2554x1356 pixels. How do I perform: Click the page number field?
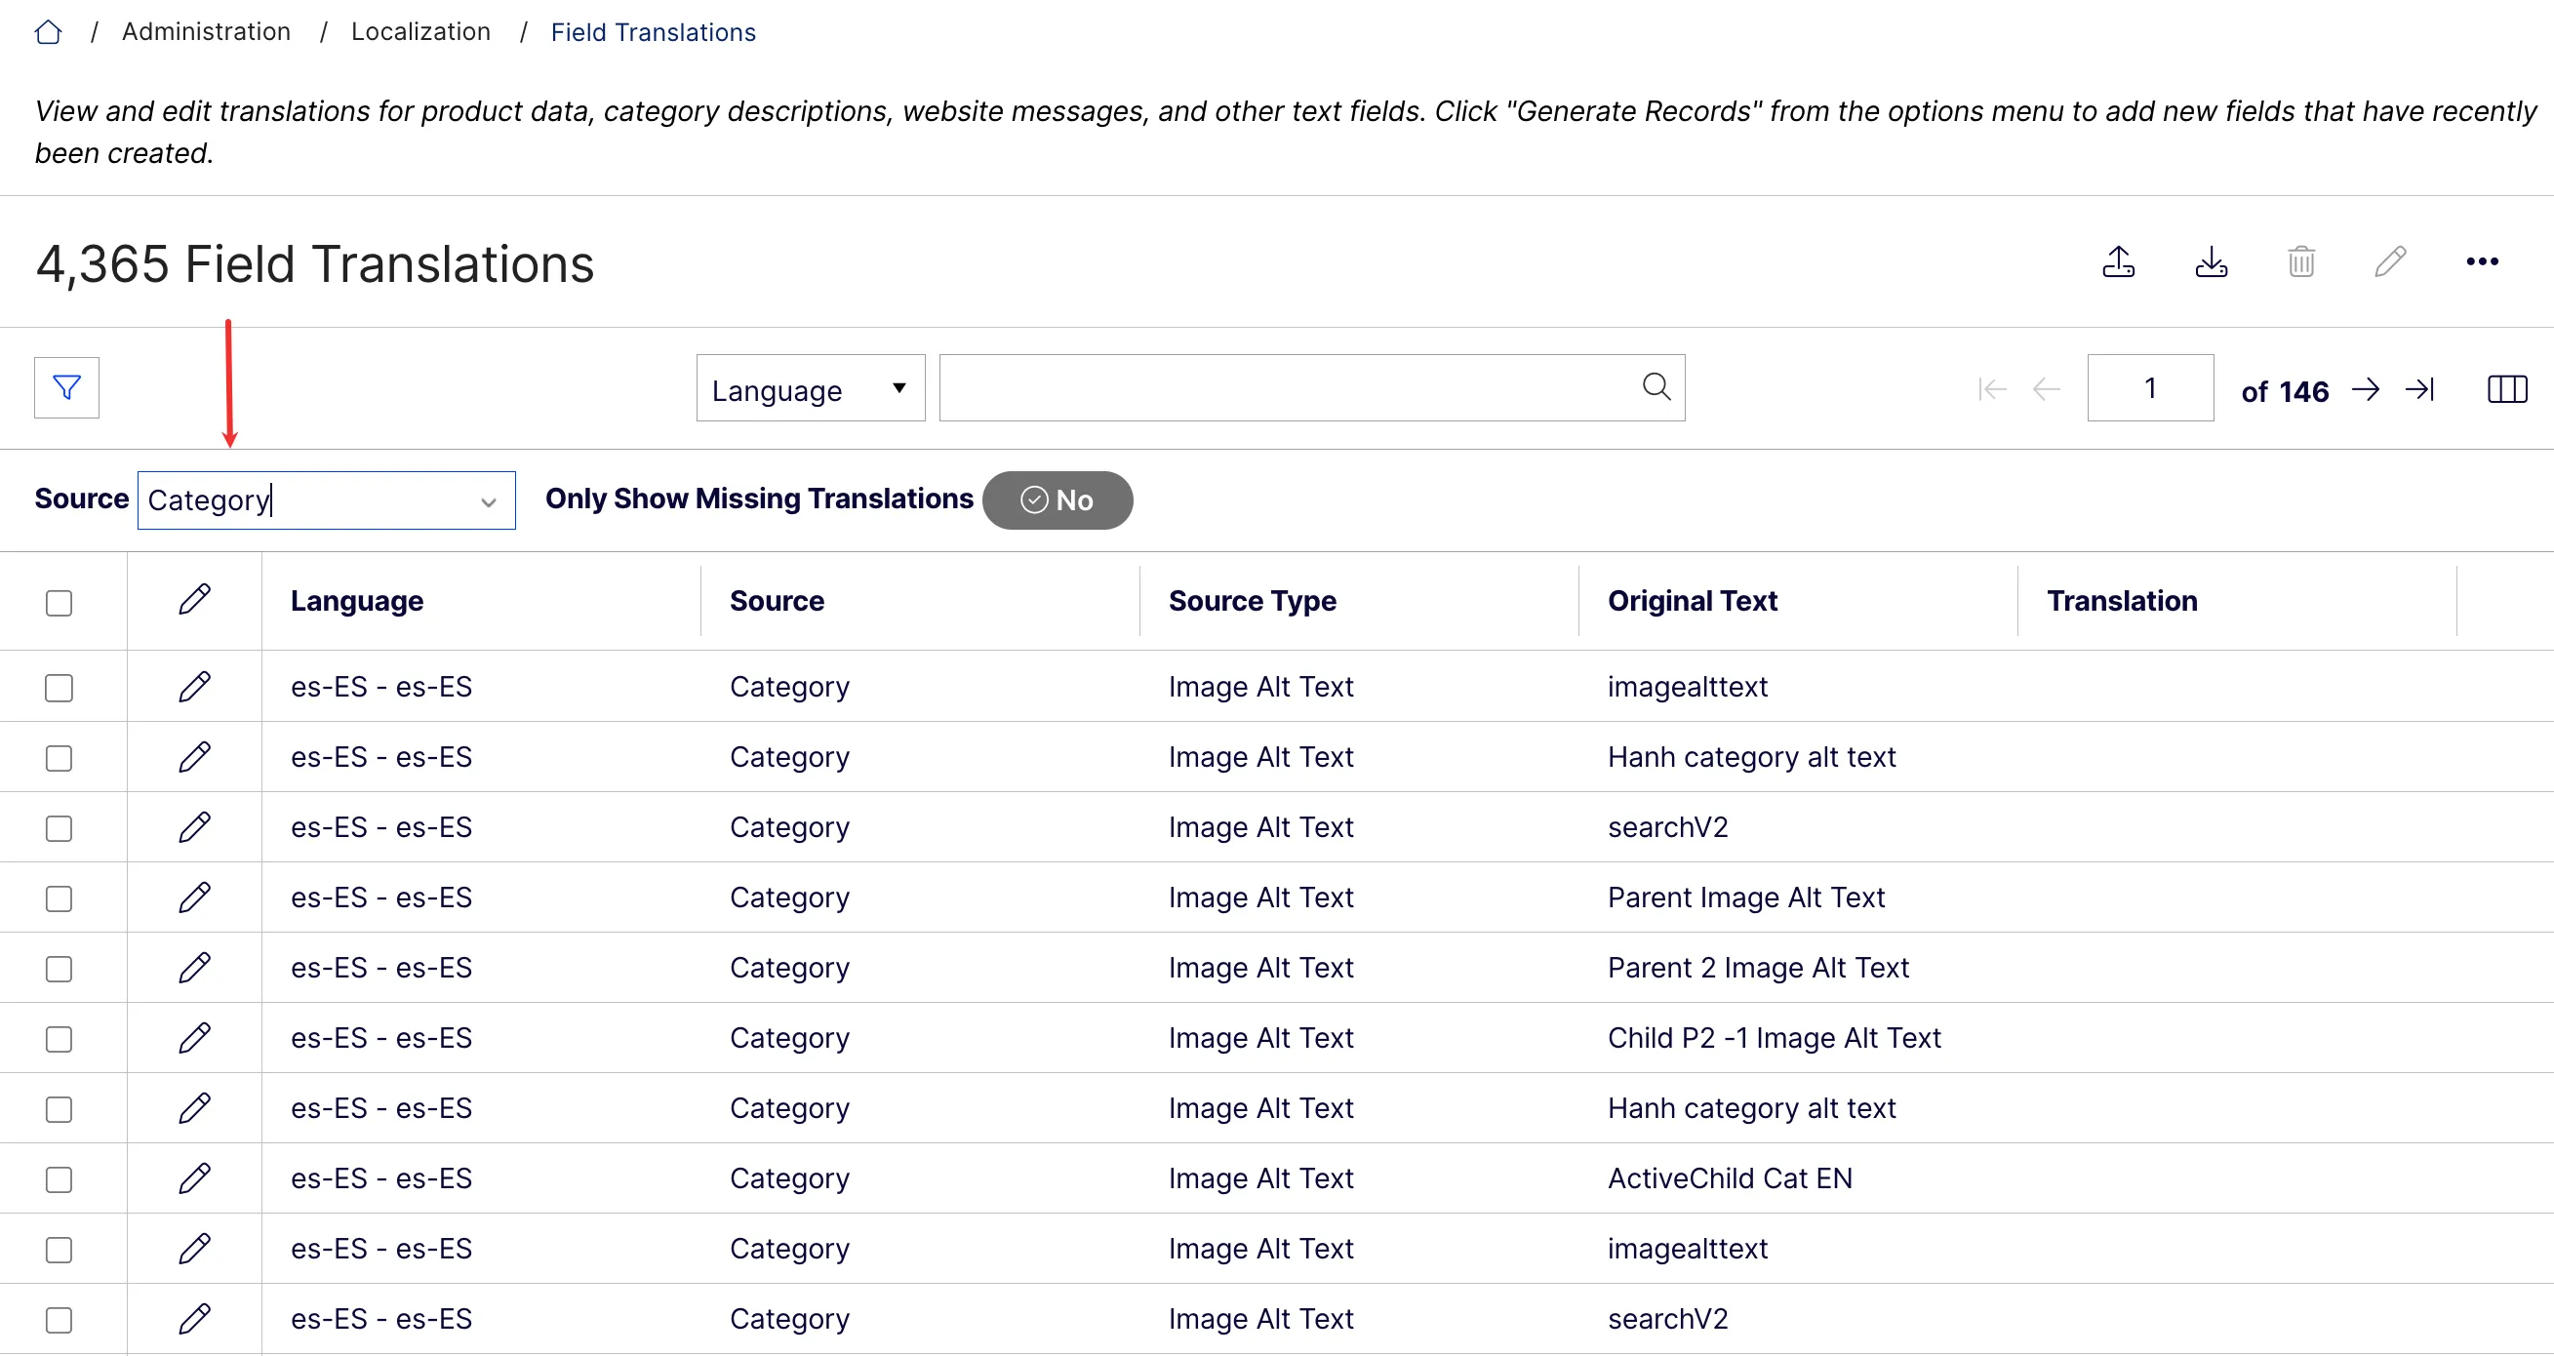pos(2149,388)
